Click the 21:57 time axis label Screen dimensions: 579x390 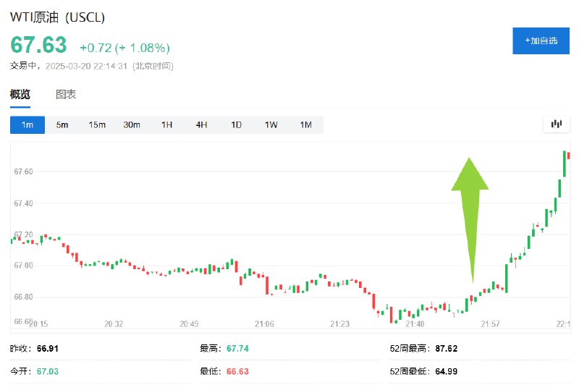point(490,324)
